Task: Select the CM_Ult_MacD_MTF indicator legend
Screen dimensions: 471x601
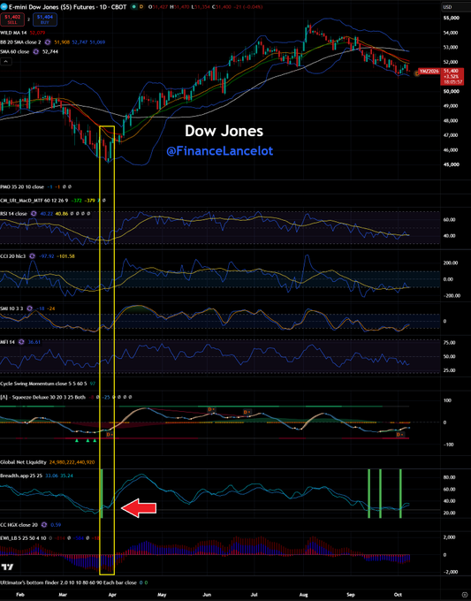Action: pos(34,200)
